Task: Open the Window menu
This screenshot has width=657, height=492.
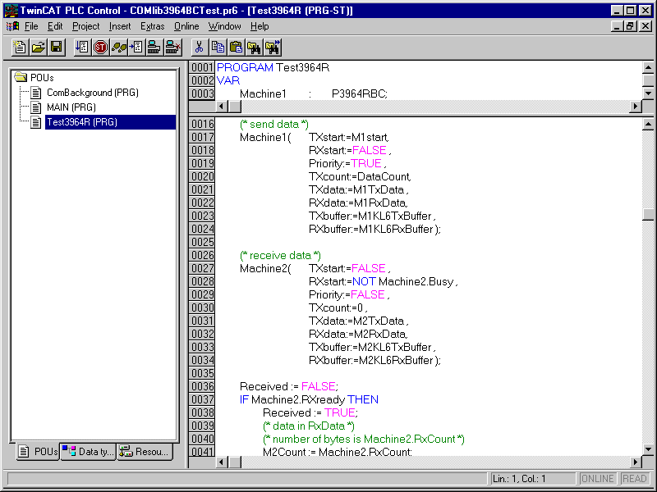Action: (x=224, y=26)
